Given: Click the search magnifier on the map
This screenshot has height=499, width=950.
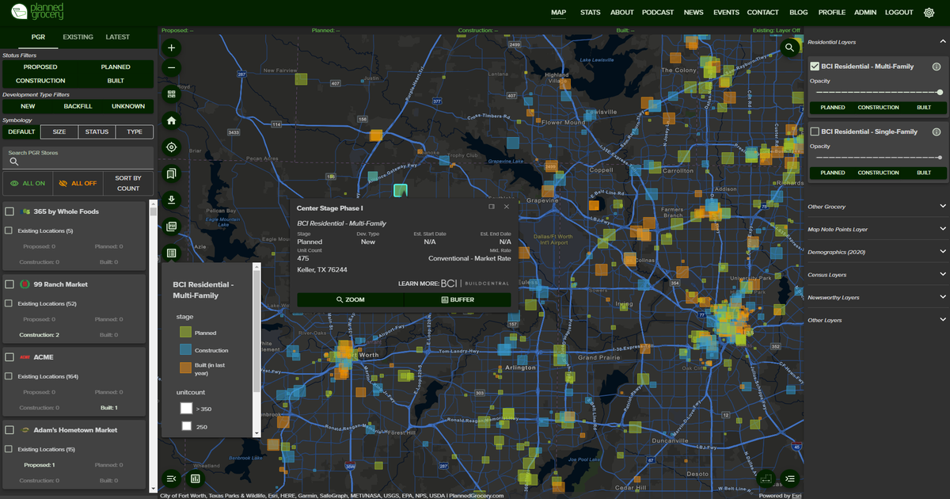Looking at the screenshot, I should point(789,48).
